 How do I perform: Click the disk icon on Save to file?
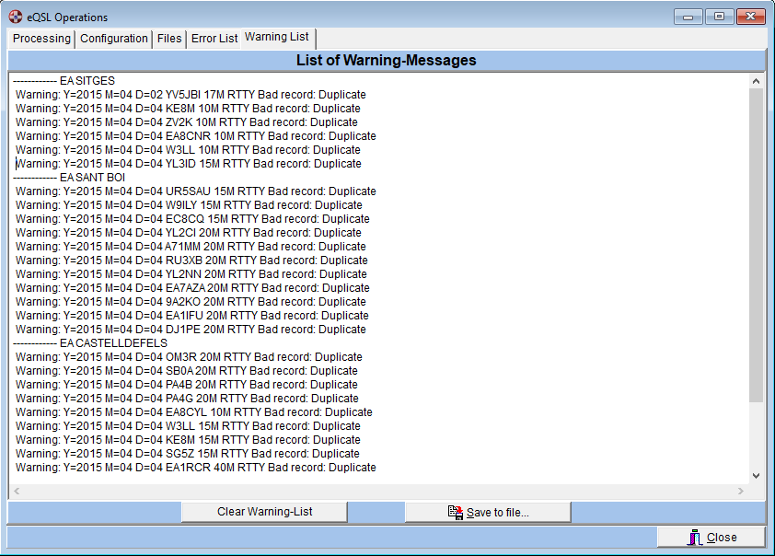coord(455,512)
